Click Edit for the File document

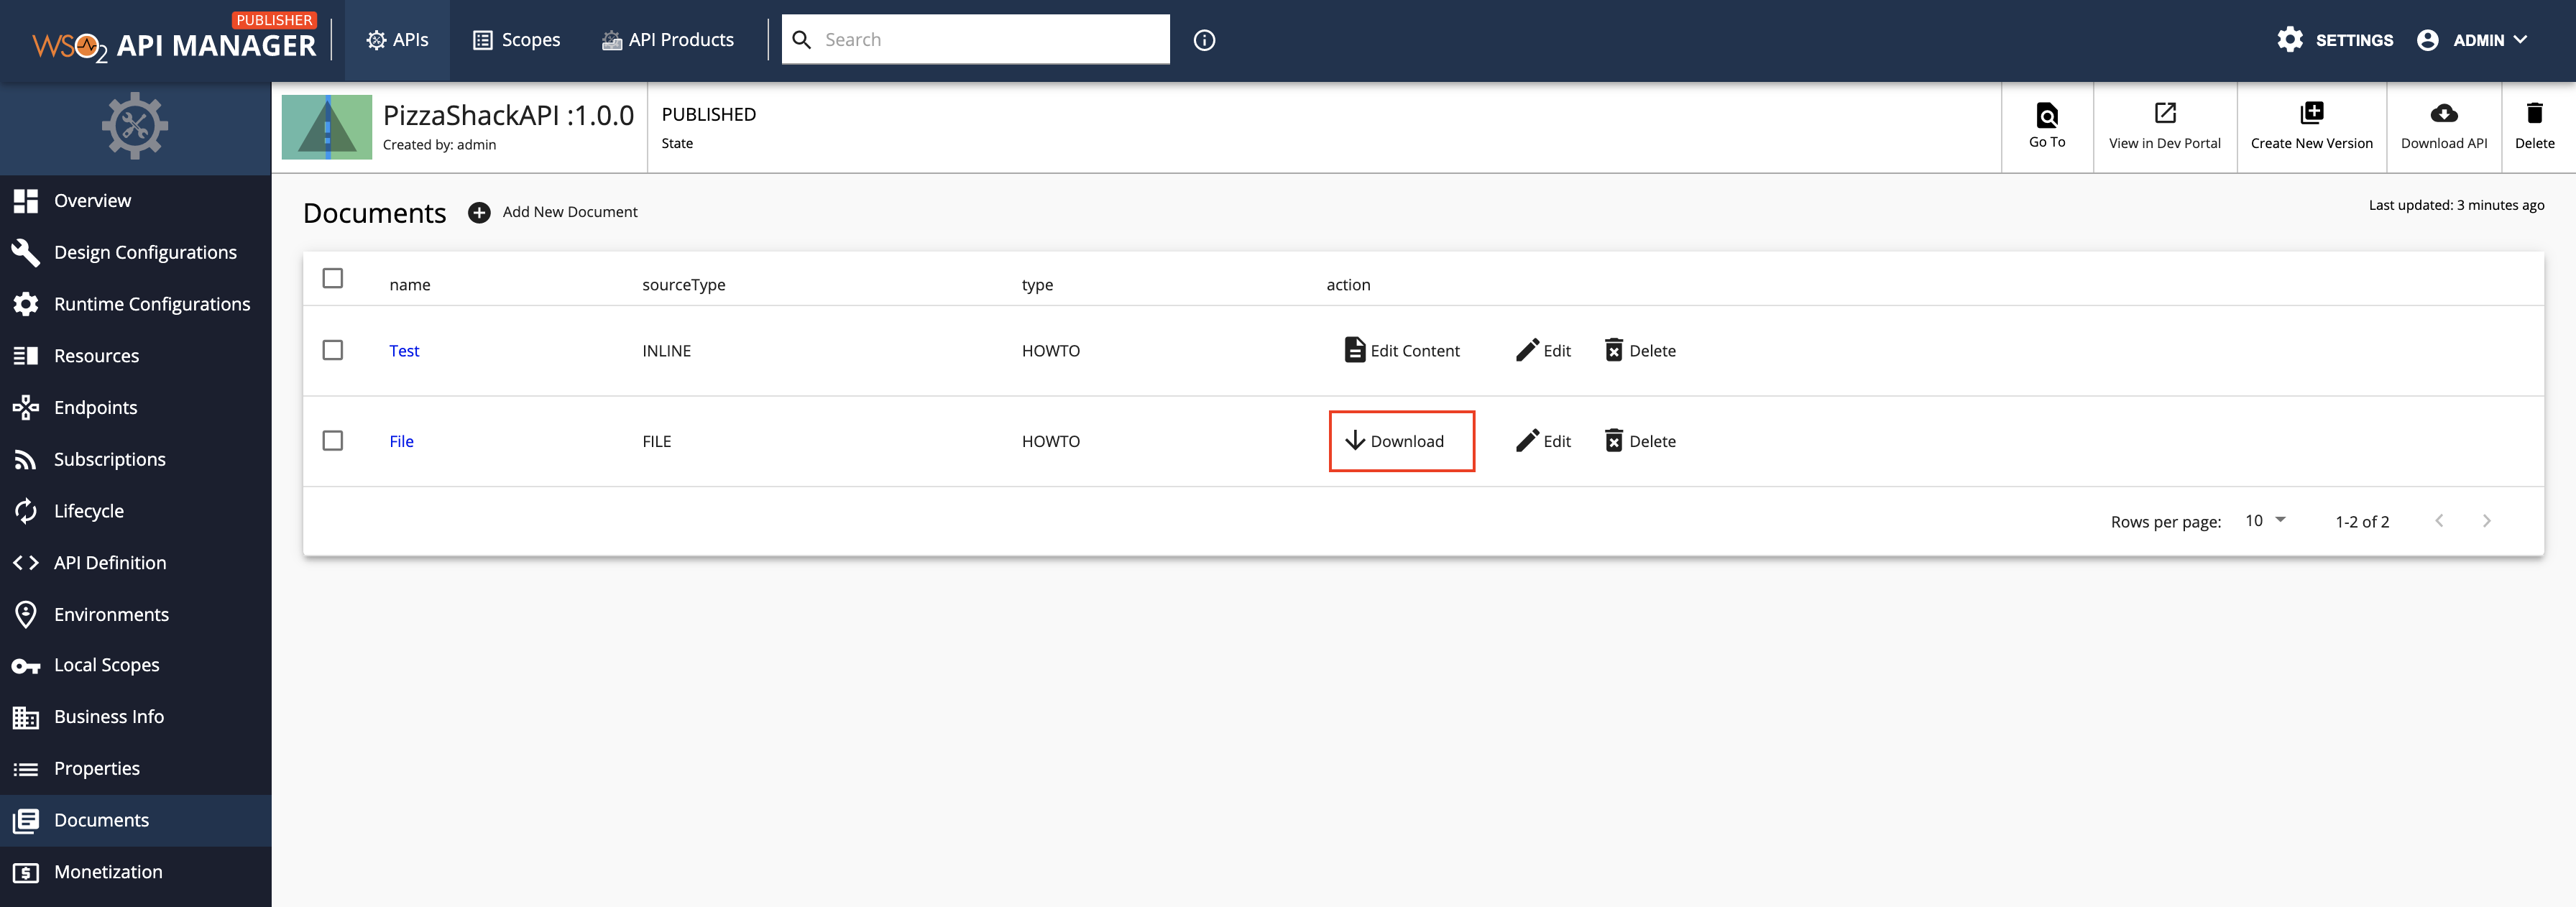click(1543, 441)
